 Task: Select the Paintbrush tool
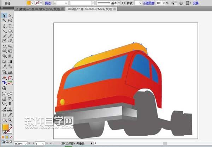pos(4,36)
